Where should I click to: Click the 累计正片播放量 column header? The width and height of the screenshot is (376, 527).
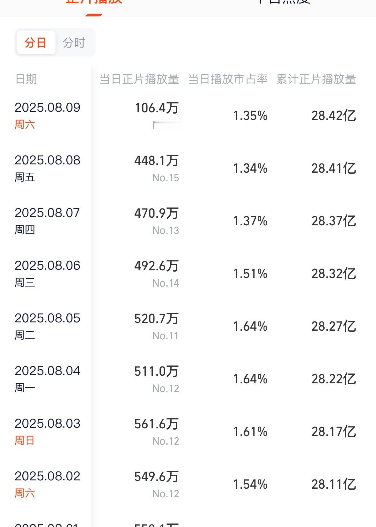tap(316, 79)
